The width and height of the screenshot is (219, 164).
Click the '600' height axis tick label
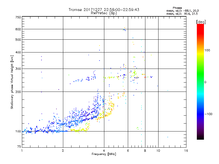coord(18,29)
